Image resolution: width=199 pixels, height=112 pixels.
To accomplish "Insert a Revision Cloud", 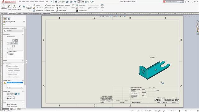I will tap(93, 8).
